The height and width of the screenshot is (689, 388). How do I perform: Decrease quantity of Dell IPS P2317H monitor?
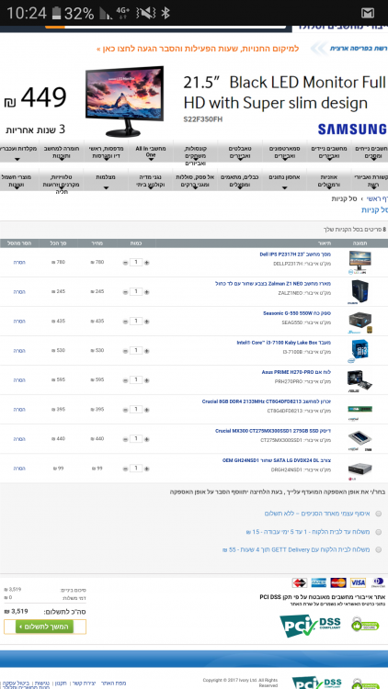pyautogui.click(x=125, y=263)
